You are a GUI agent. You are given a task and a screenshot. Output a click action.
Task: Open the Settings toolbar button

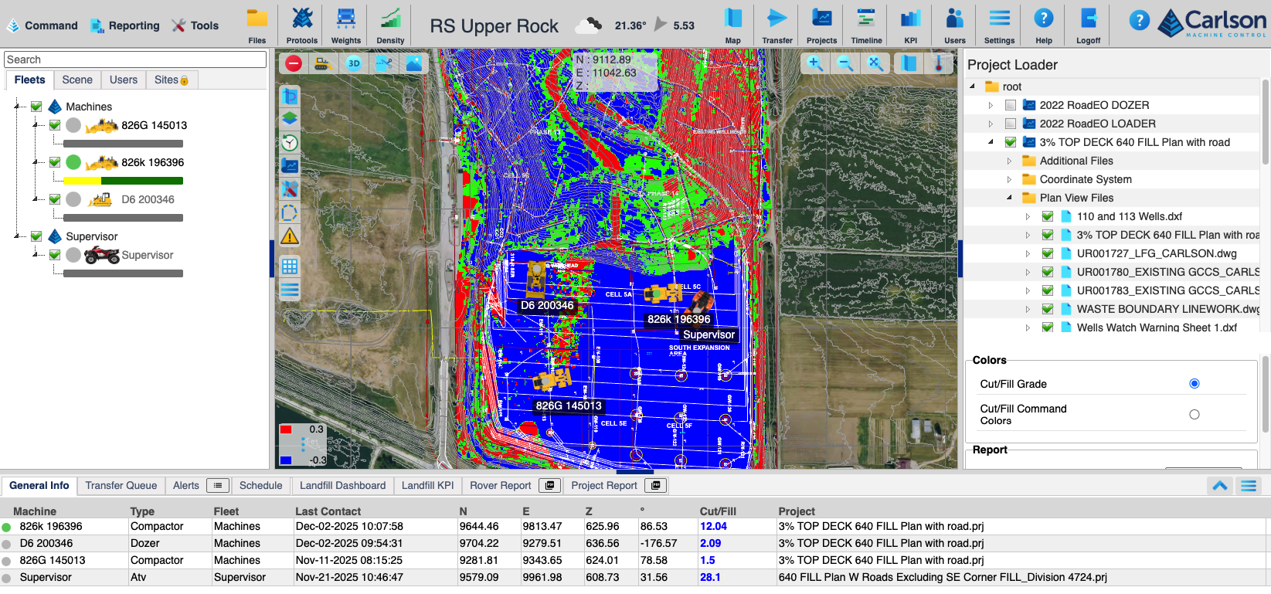(x=1000, y=25)
